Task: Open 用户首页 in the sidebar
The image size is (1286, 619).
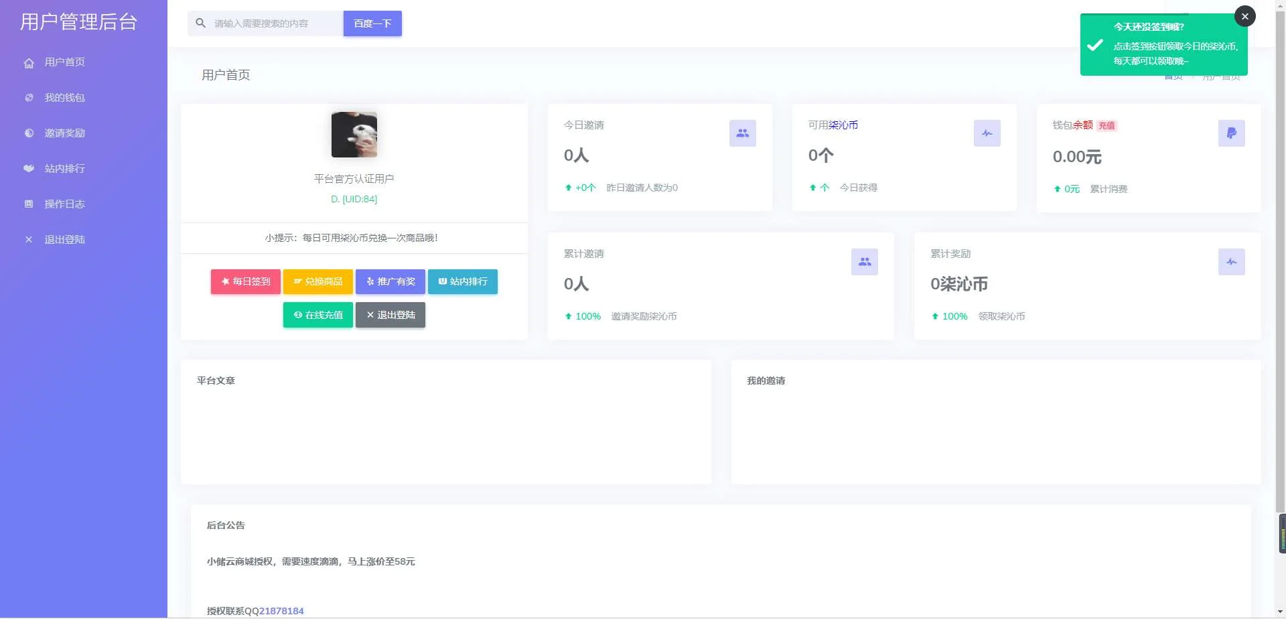Action: (x=64, y=62)
